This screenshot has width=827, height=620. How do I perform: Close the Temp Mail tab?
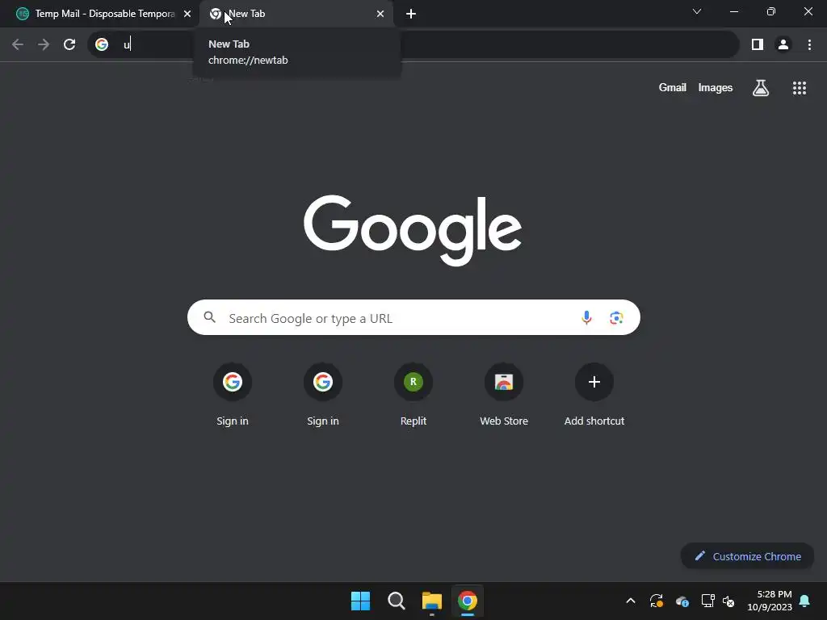[187, 14]
